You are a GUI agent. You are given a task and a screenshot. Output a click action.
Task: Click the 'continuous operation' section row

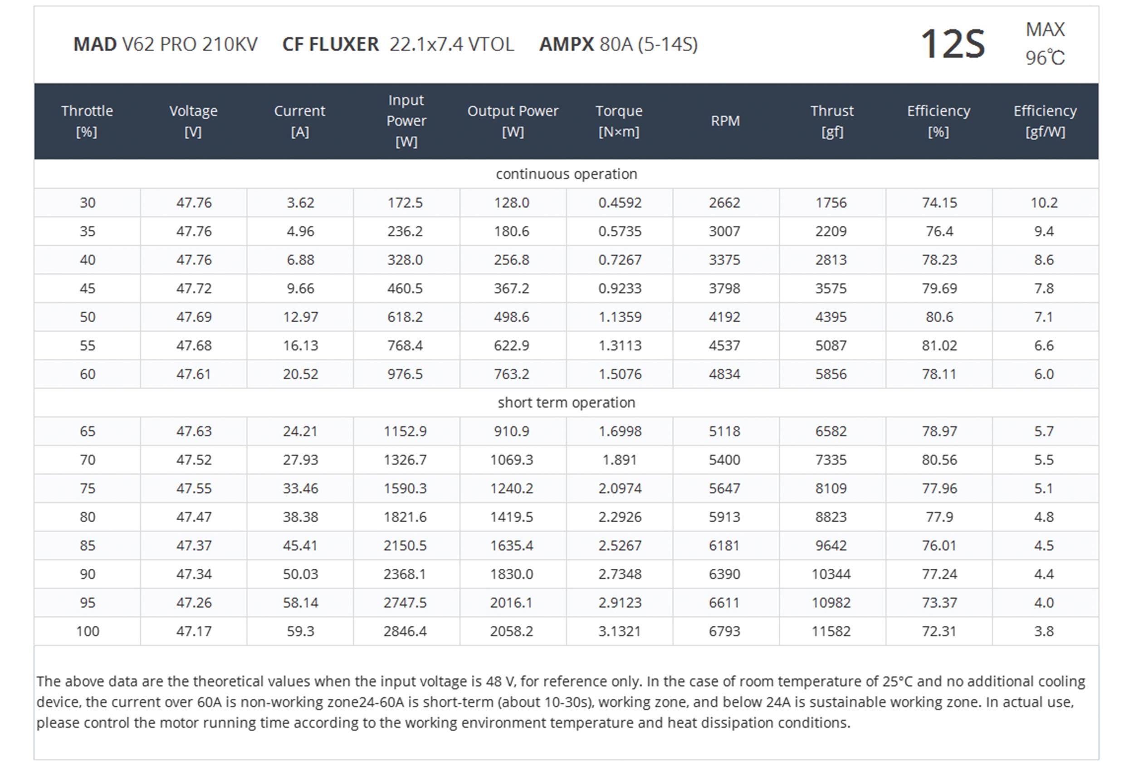coord(566,174)
